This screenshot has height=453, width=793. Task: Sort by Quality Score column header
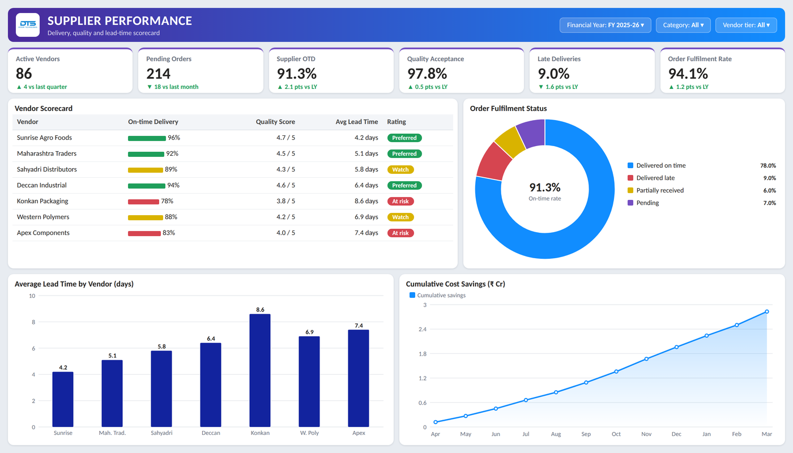[275, 122]
